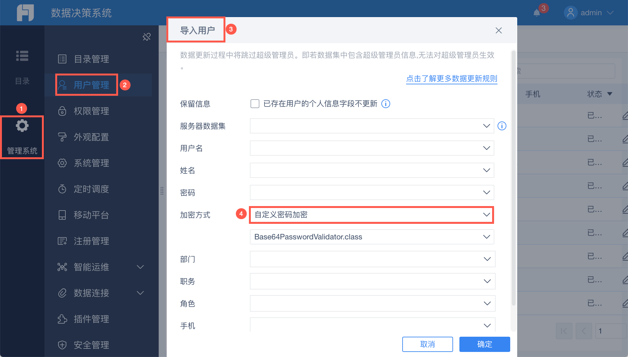Open Base64PasswordValidator.class dropdown
Image resolution: width=628 pixels, height=357 pixels.
[x=371, y=237]
